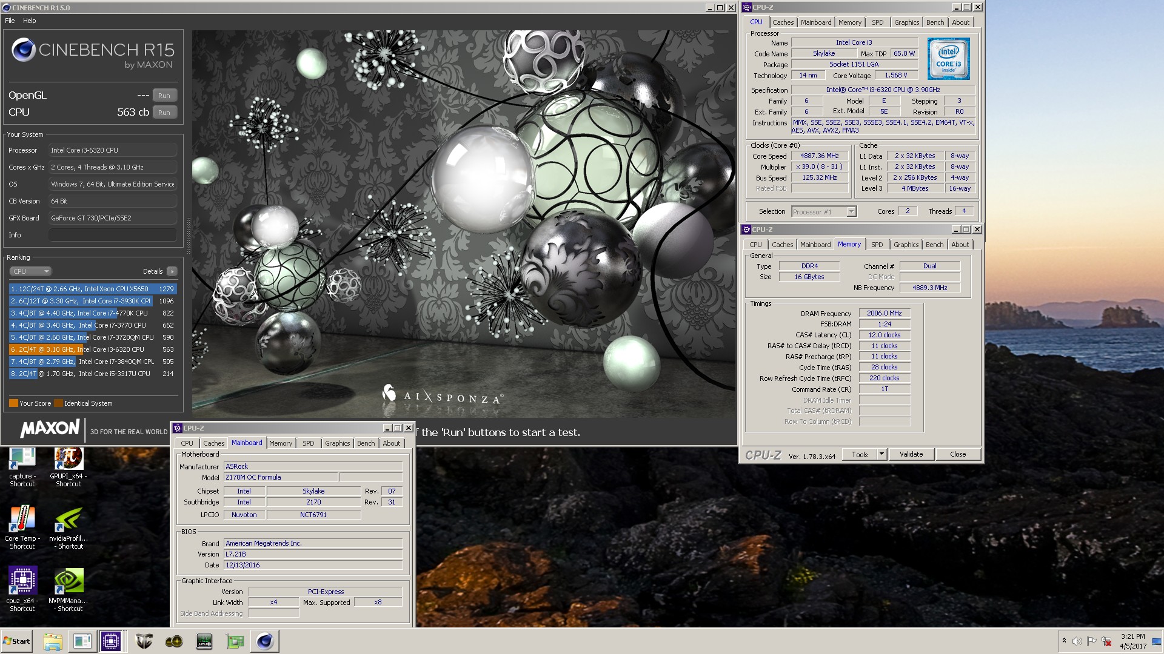
Task: Open the Bench tab in top CPU-Z window
Action: [935, 22]
